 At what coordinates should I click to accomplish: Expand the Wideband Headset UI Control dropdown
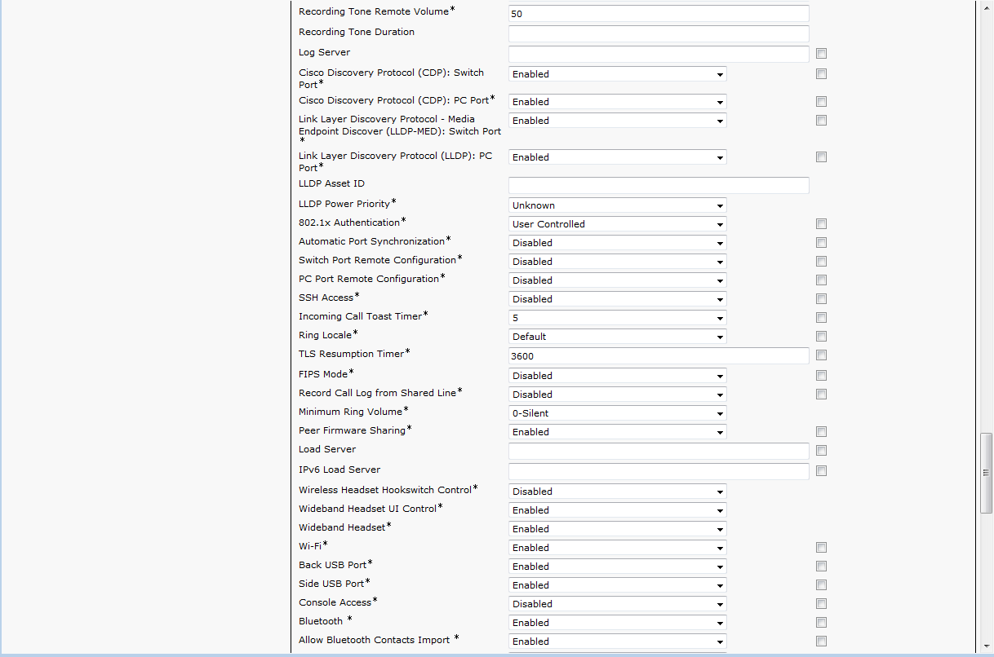pos(617,510)
